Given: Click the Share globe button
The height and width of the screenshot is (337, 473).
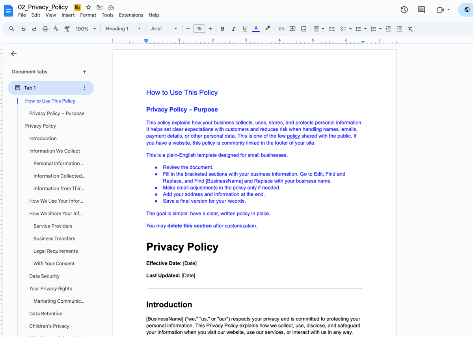Looking at the screenshot, I should tap(466, 10).
